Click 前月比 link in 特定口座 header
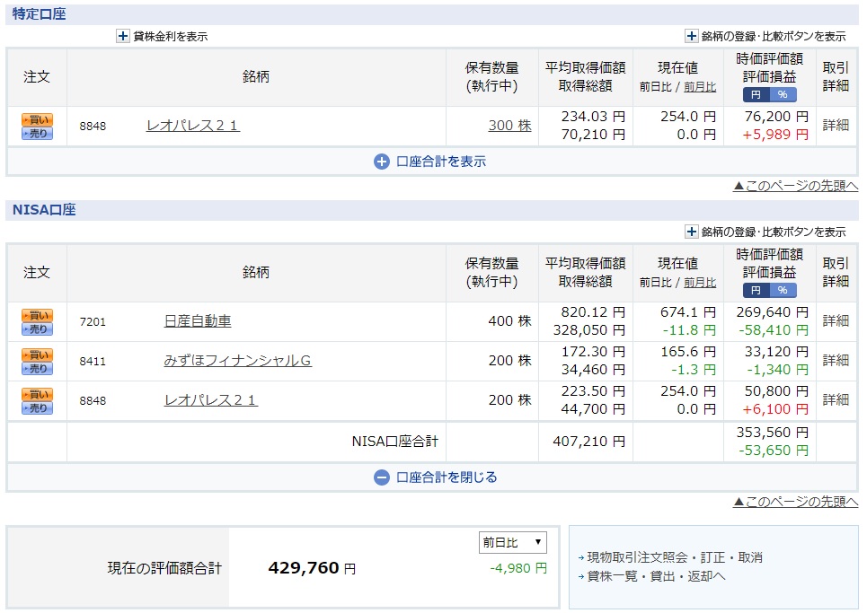Screen dimensions: 867x613 coord(700,87)
